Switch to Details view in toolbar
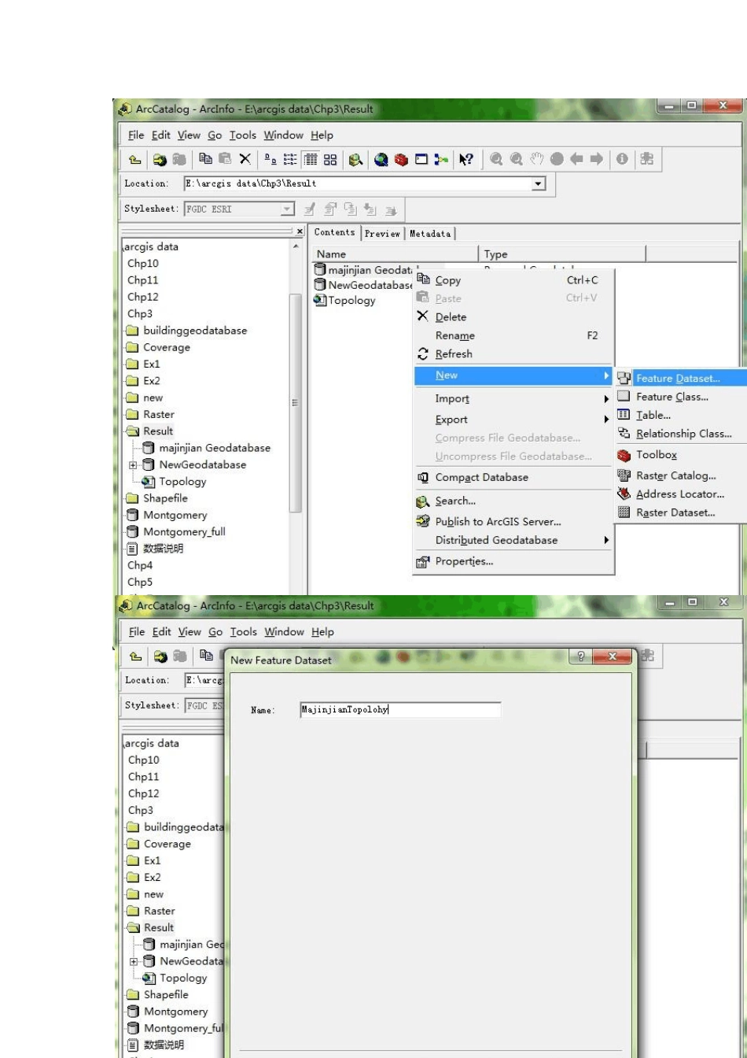 pyautogui.click(x=311, y=160)
